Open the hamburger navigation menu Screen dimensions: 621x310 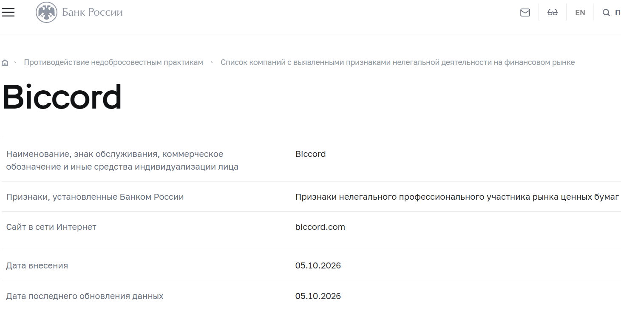pyautogui.click(x=8, y=12)
